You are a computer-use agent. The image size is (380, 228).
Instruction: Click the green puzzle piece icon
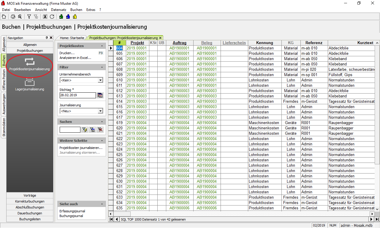pyautogui.click(x=61, y=17)
